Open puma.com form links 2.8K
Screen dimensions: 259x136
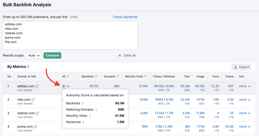(x=216, y=127)
